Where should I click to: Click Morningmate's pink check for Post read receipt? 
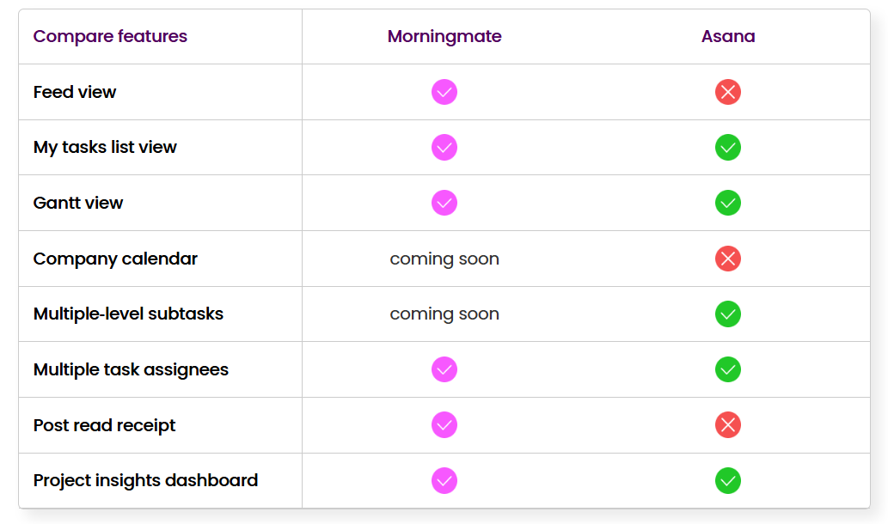coord(444,425)
